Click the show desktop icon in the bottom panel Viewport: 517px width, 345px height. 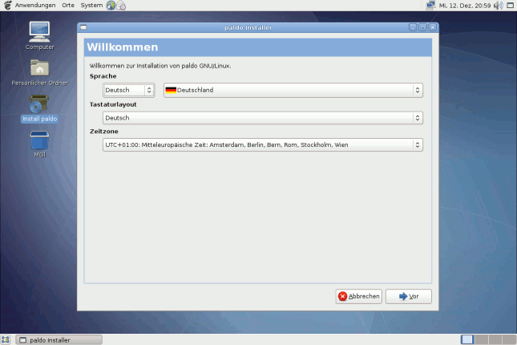[6, 339]
